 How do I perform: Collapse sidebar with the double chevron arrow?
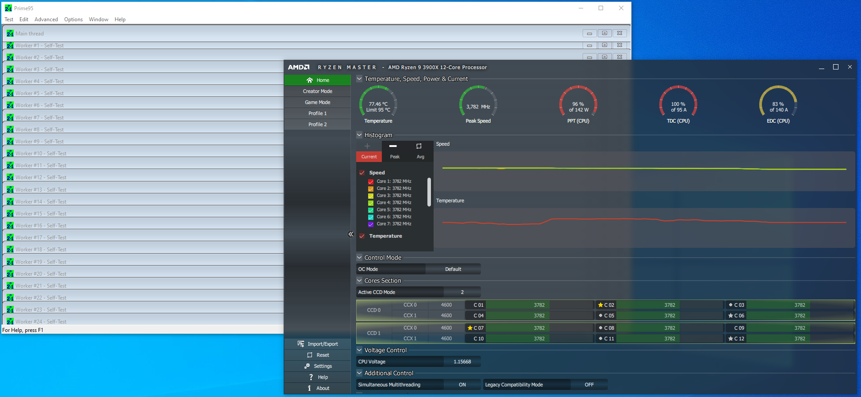(350, 234)
